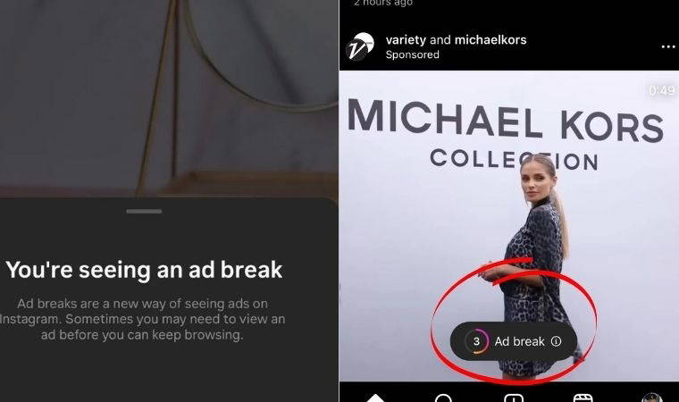Screen dimensions: 679x402
Task: Tap the info icon beside Ad break
Action: (x=557, y=341)
